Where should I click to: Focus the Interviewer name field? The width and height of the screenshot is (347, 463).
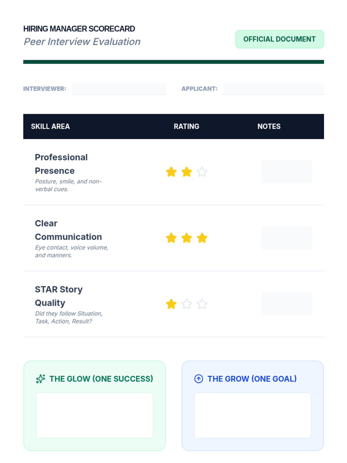coord(119,89)
